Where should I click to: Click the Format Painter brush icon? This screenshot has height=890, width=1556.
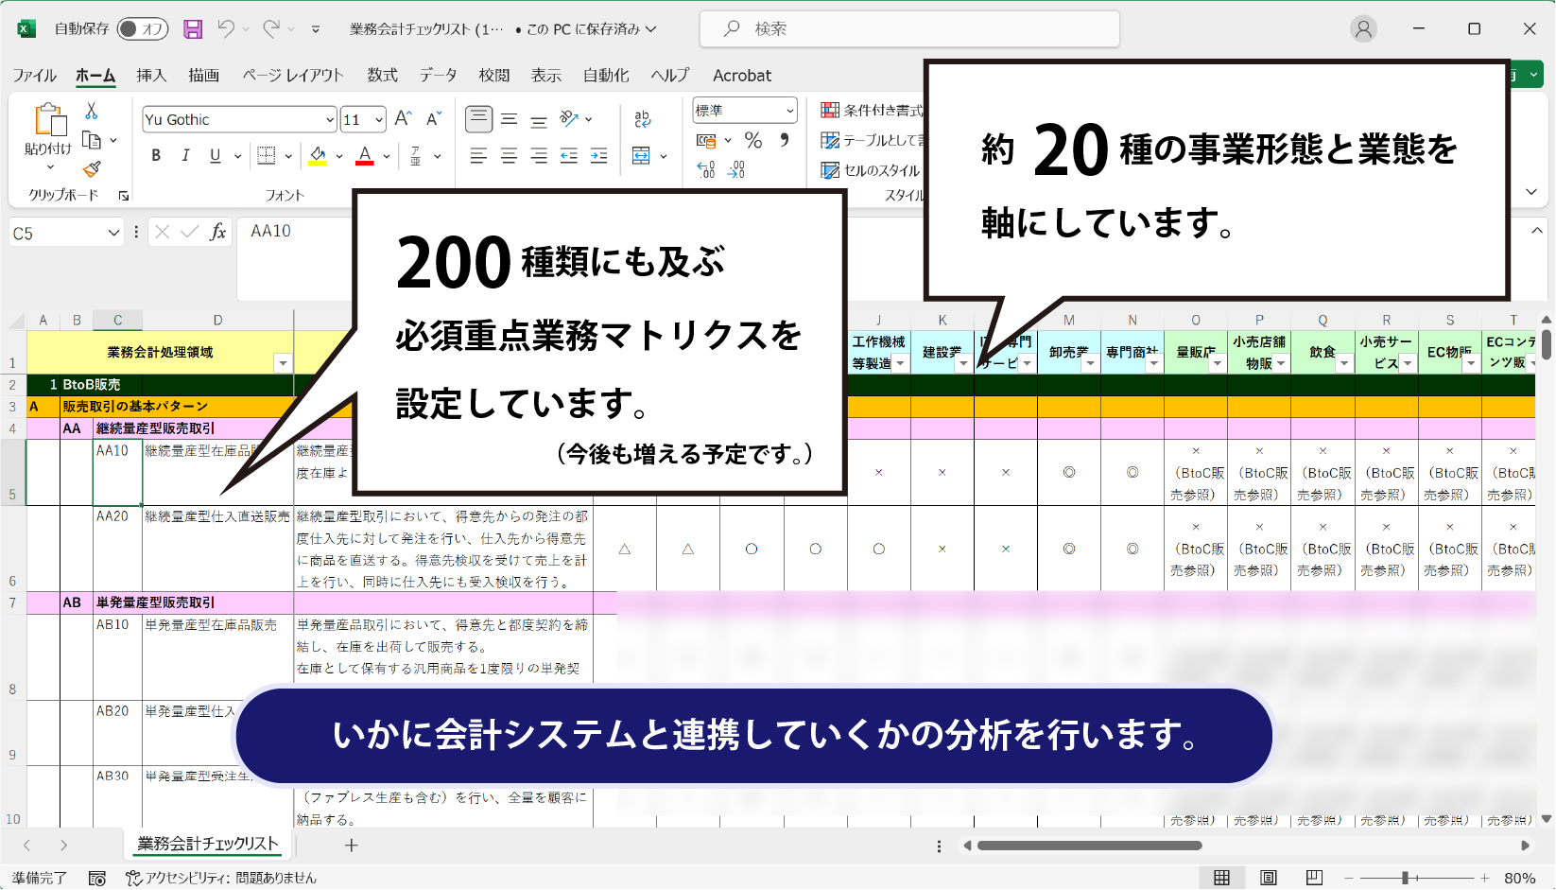pyautogui.click(x=92, y=169)
